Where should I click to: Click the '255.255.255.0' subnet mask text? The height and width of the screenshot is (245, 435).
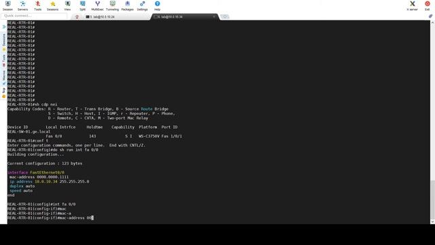(74, 182)
